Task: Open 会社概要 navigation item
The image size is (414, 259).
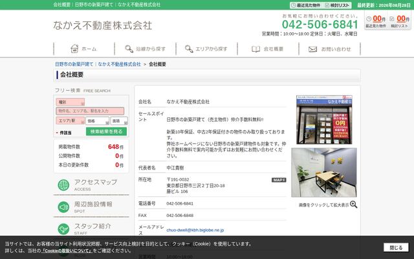Action: click(268, 49)
